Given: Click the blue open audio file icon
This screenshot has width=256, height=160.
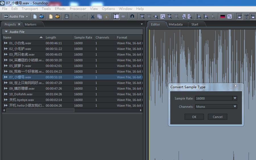Looking at the screenshot, I should [x=42, y=16].
